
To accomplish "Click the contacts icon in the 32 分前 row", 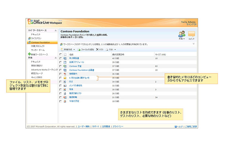I will (x=65, y=86).
